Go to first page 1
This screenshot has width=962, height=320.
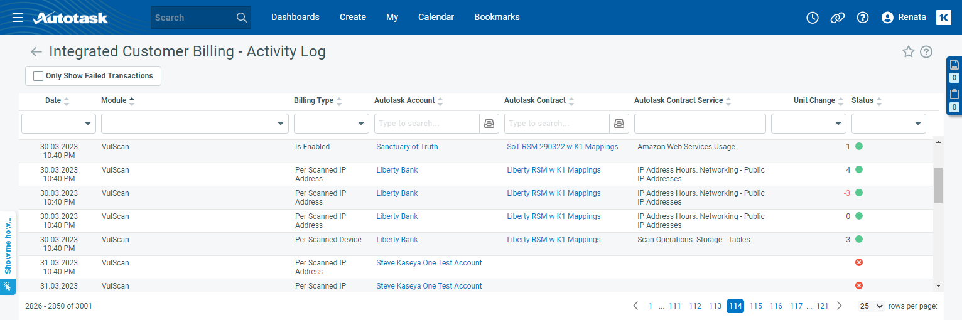(651, 306)
